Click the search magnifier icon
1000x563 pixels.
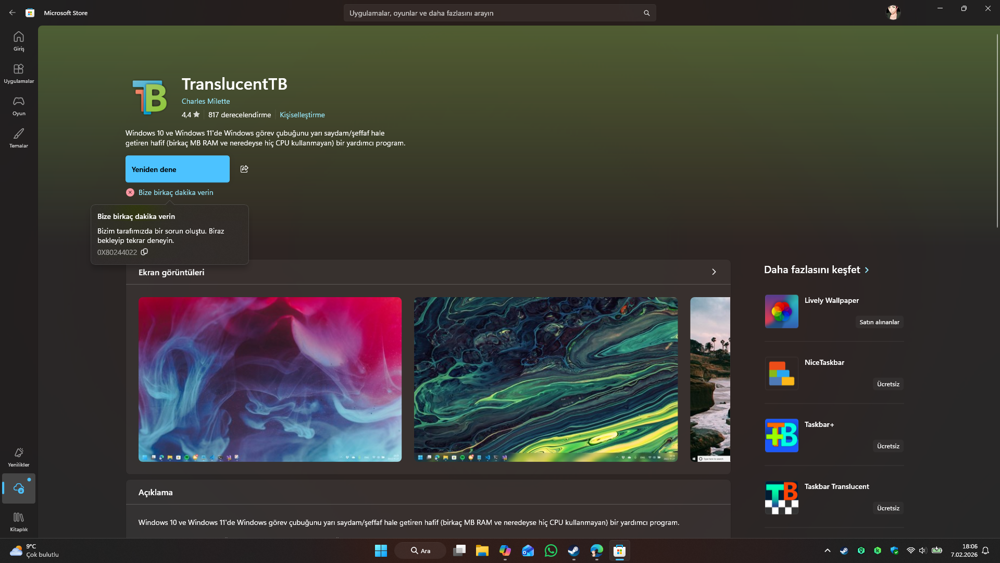pos(646,13)
